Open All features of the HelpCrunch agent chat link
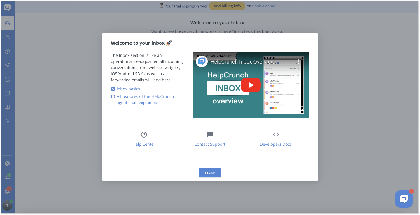This screenshot has height=215, width=420. tap(145, 99)
